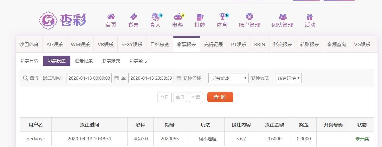
Task: Click the start time field 00:00:00
Action: point(89,78)
